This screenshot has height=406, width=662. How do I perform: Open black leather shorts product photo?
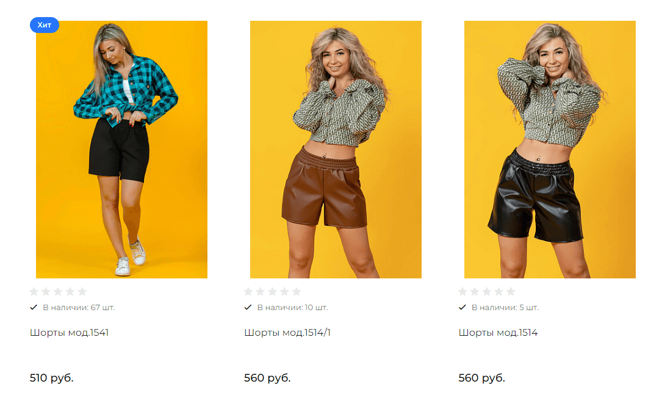pyautogui.click(x=550, y=150)
